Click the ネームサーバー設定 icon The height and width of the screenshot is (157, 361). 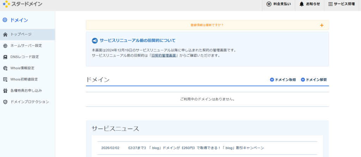(5, 46)
